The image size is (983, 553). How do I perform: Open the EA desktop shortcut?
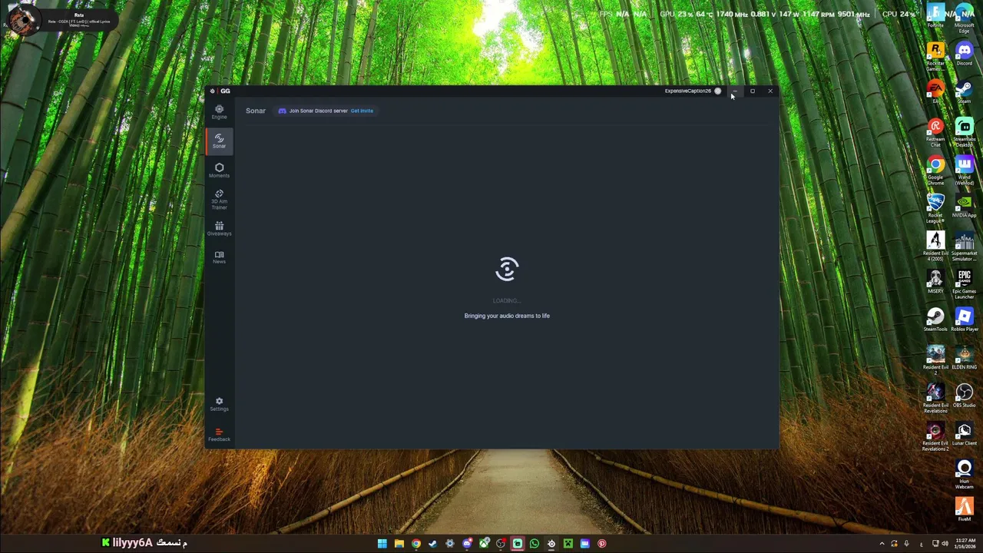click(935, 91)
